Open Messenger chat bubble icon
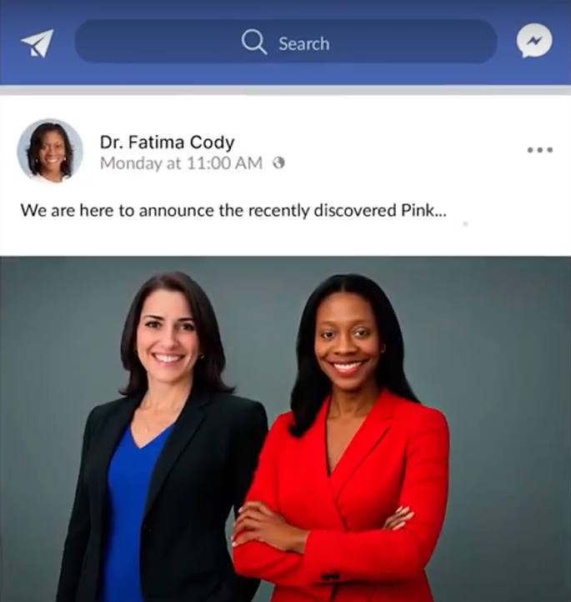571x602 pixels. tap(534, 41)
